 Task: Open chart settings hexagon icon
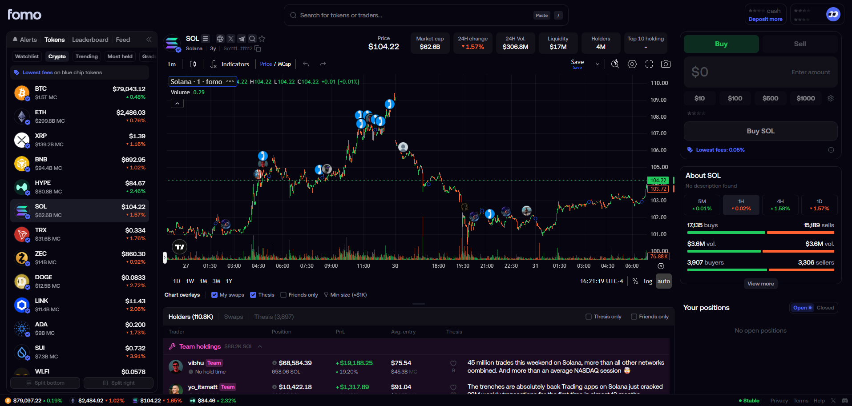click(x=632, y=64)
